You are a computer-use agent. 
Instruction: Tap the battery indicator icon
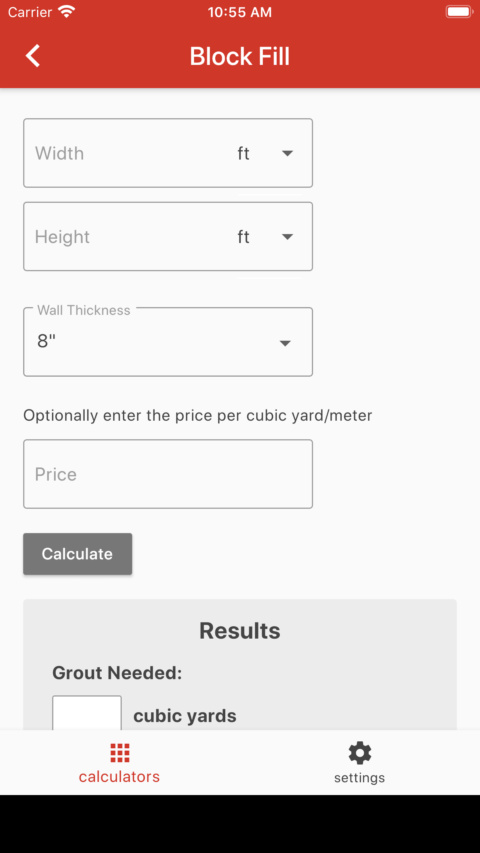click(x=460, y=12)
